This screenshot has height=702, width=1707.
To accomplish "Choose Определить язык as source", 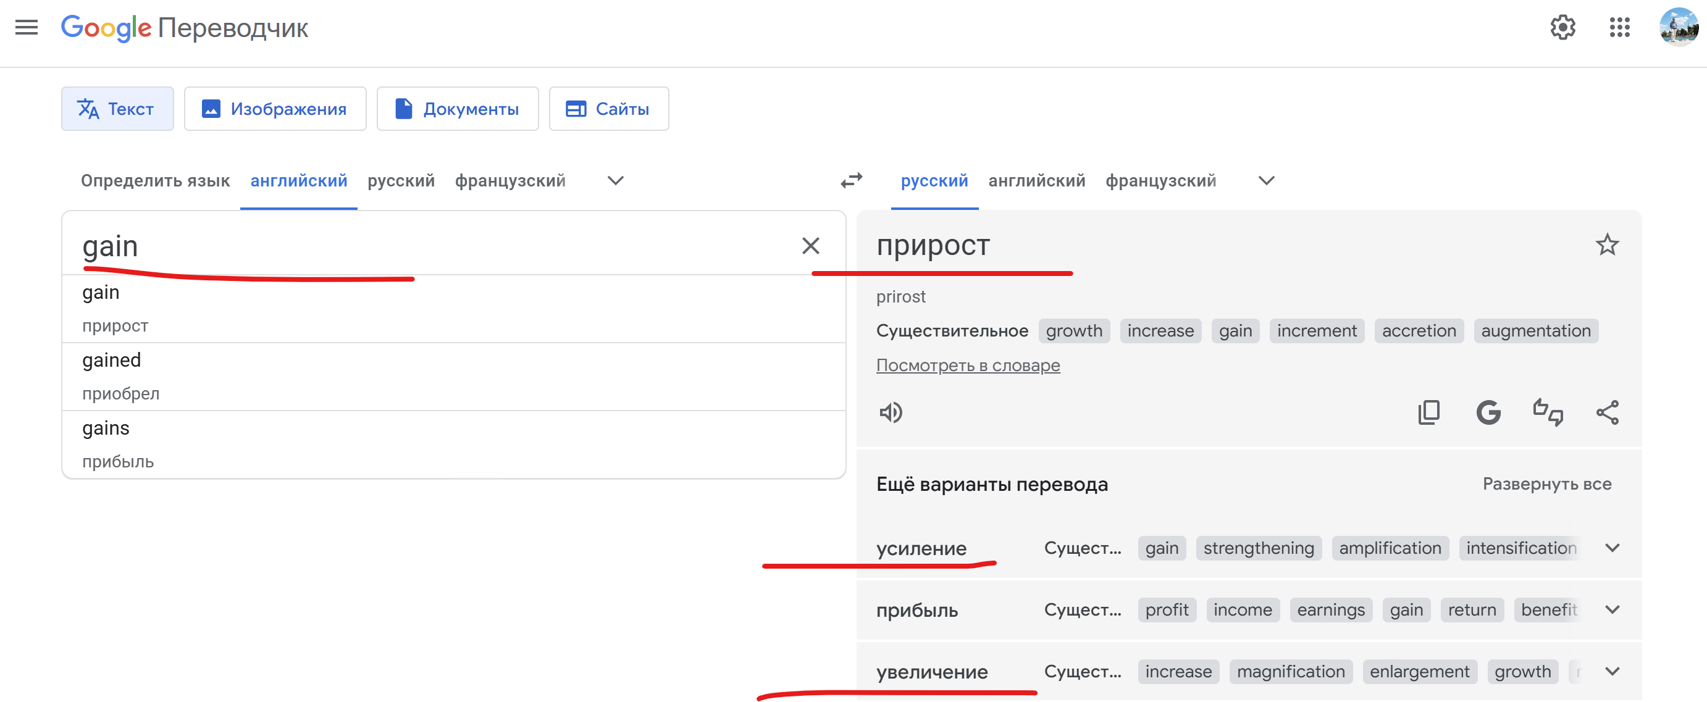I will coord(155,181).
